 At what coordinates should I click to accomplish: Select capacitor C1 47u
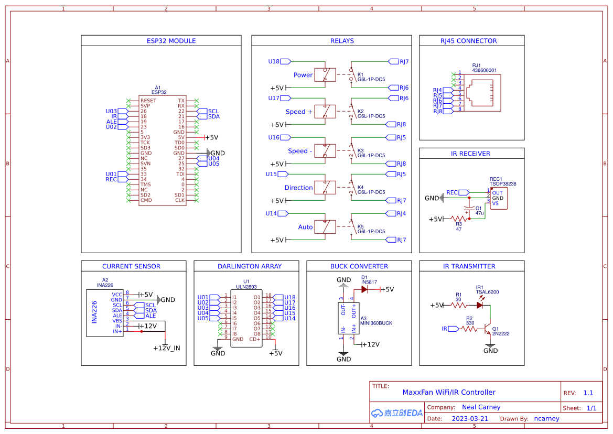468,209
